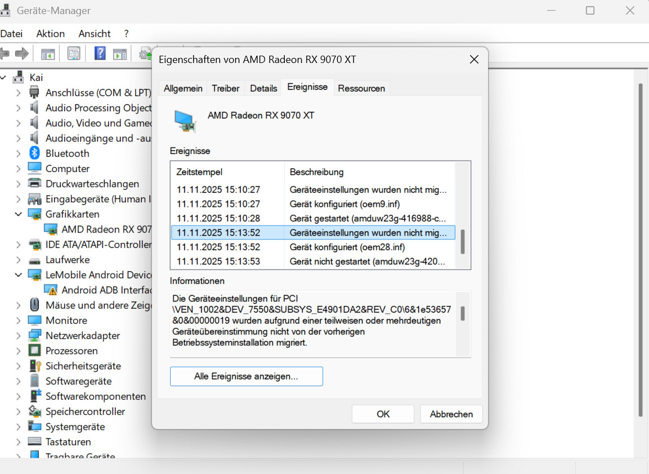Close the Eigenschaften dialog with X
The width and height of the screenshot is (649, 474).
point(474,60)
